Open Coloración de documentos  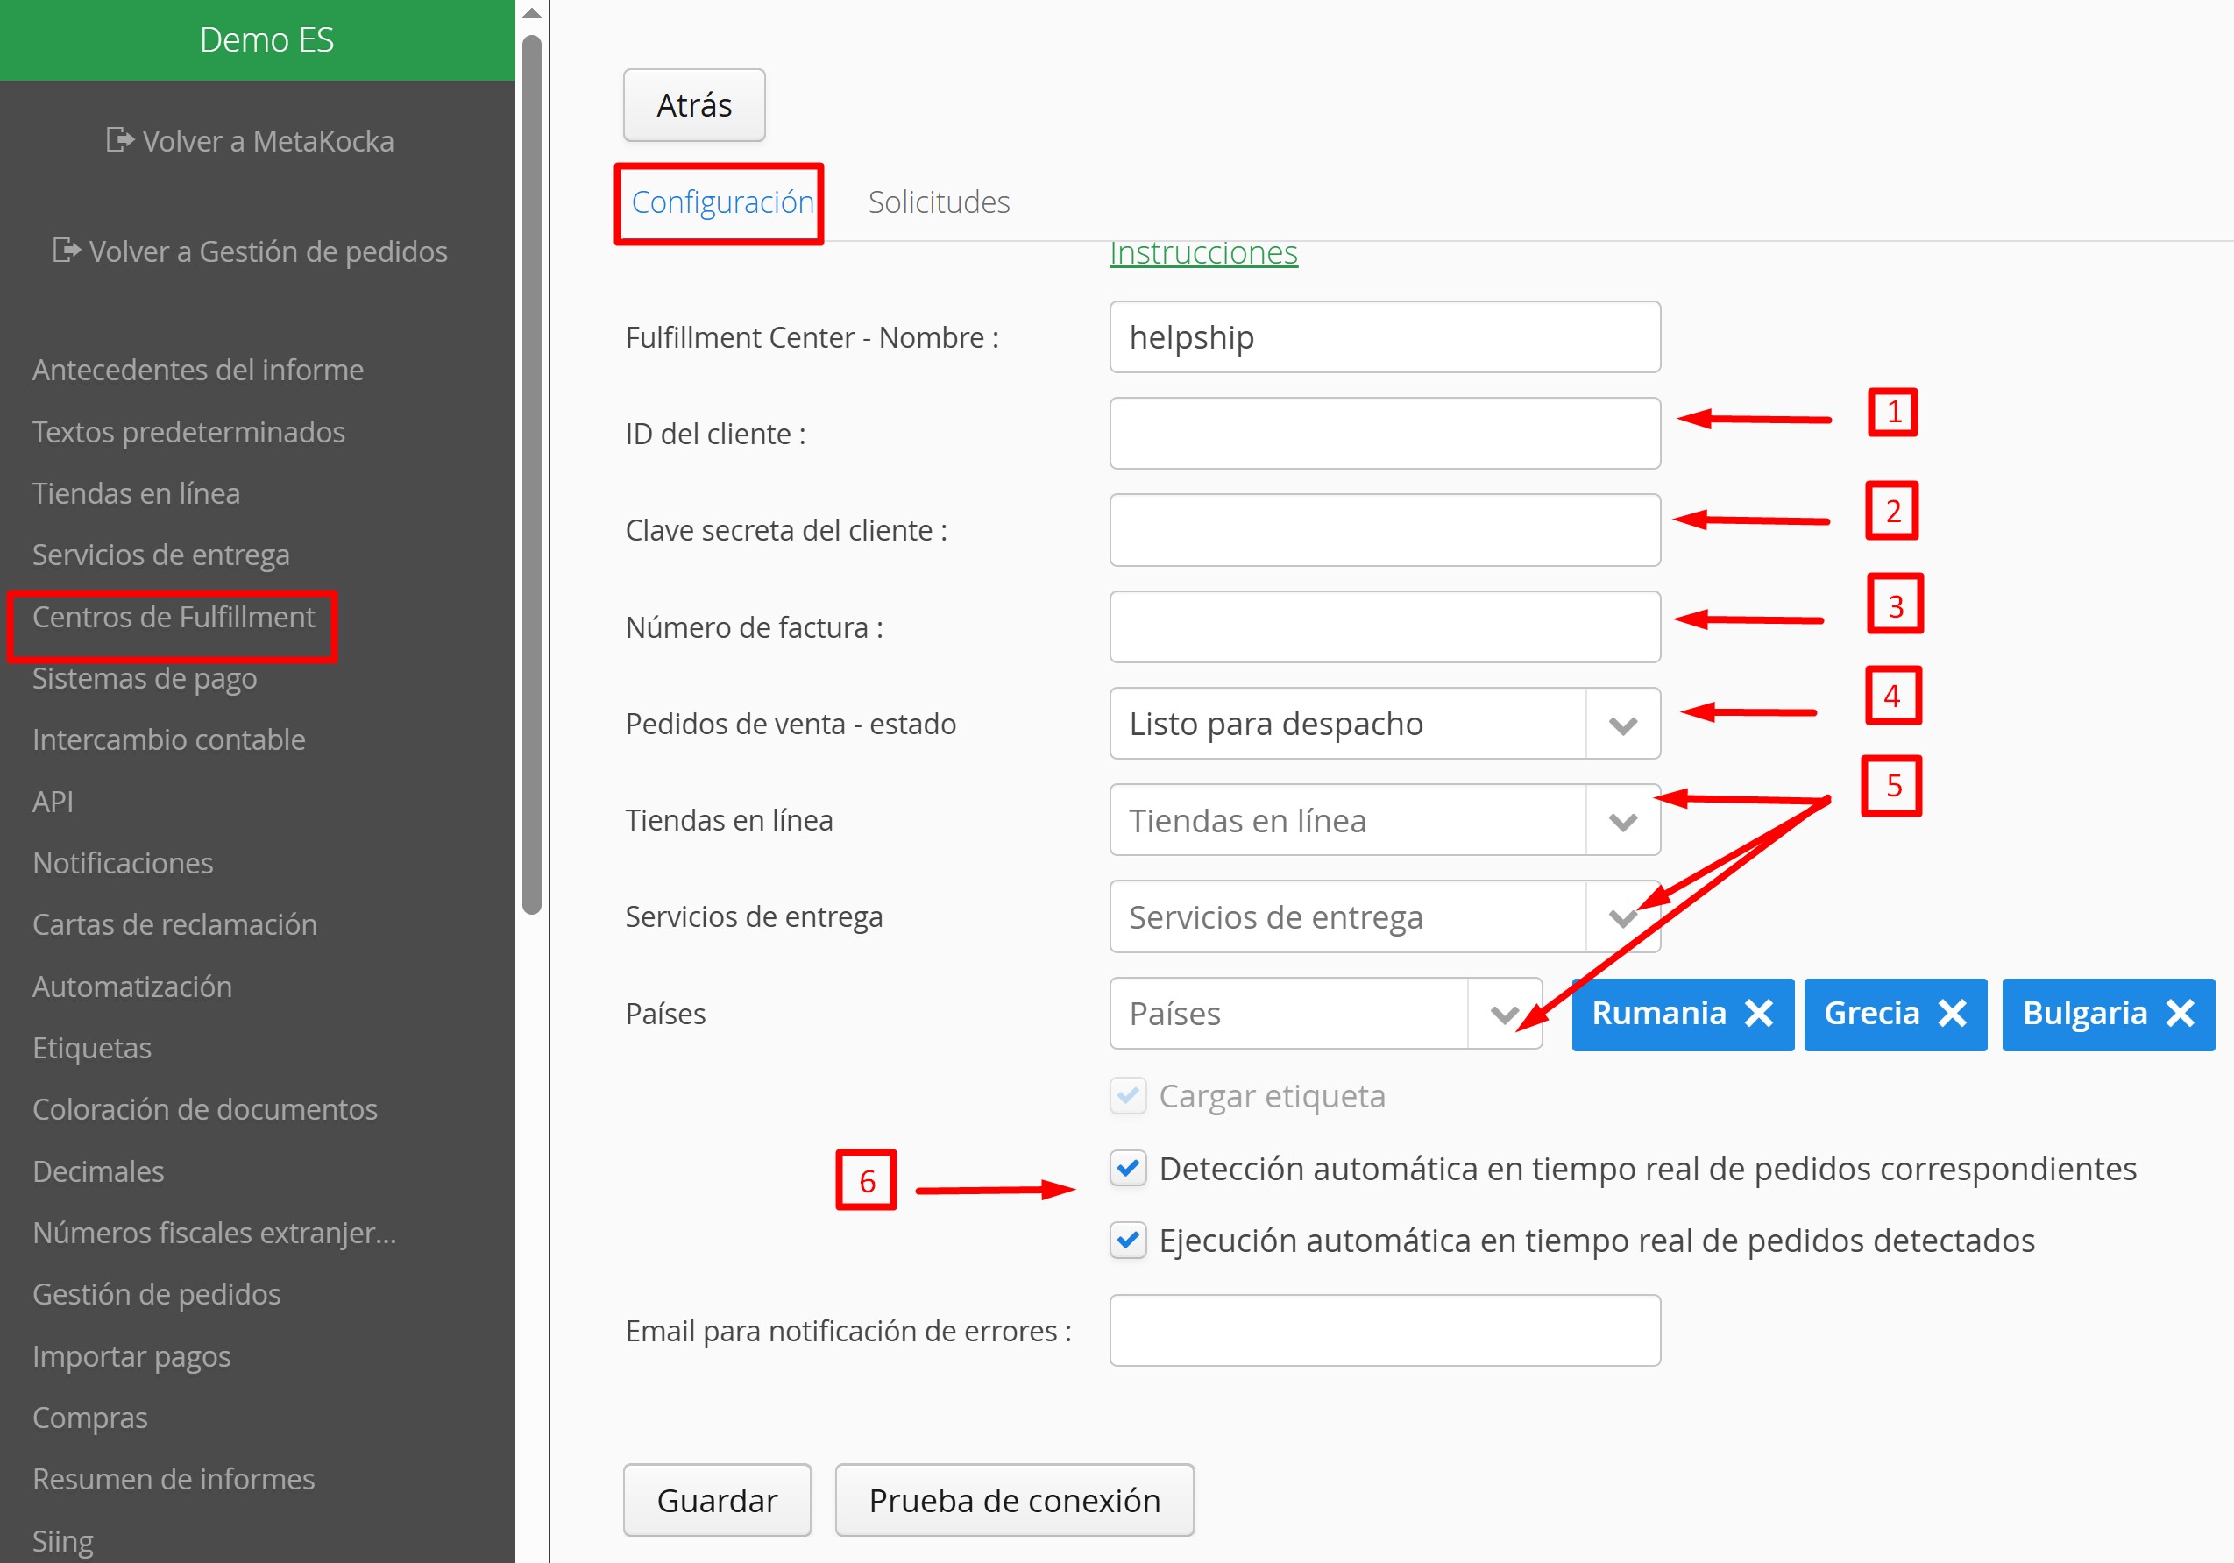click(x=205, y=1109)
